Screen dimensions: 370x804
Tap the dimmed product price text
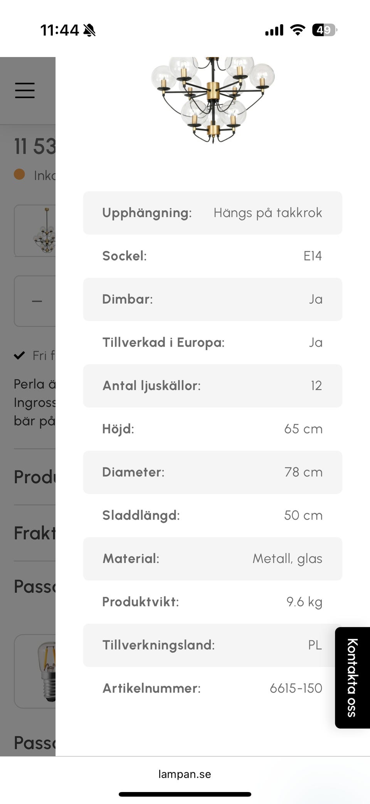point(35,146)
